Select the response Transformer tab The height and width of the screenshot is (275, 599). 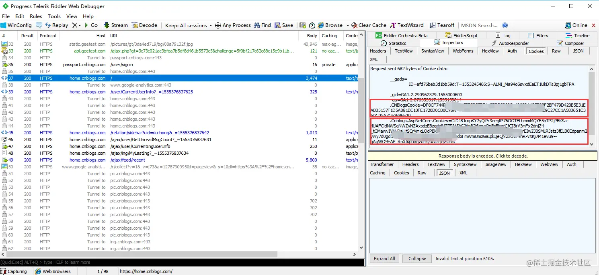point(382,164)
